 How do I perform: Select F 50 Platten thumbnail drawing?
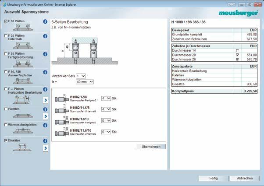[23, 27]
